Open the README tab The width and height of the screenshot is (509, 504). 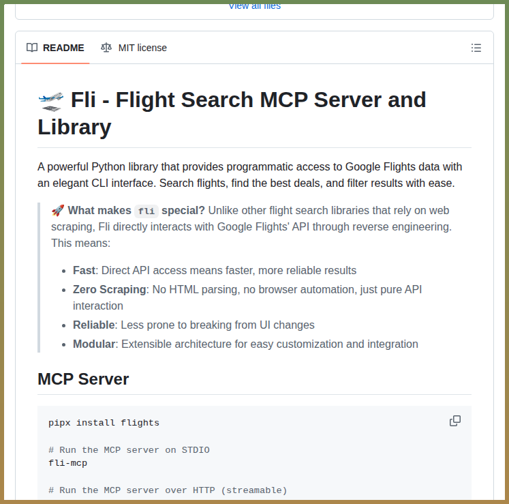[55, 48]
